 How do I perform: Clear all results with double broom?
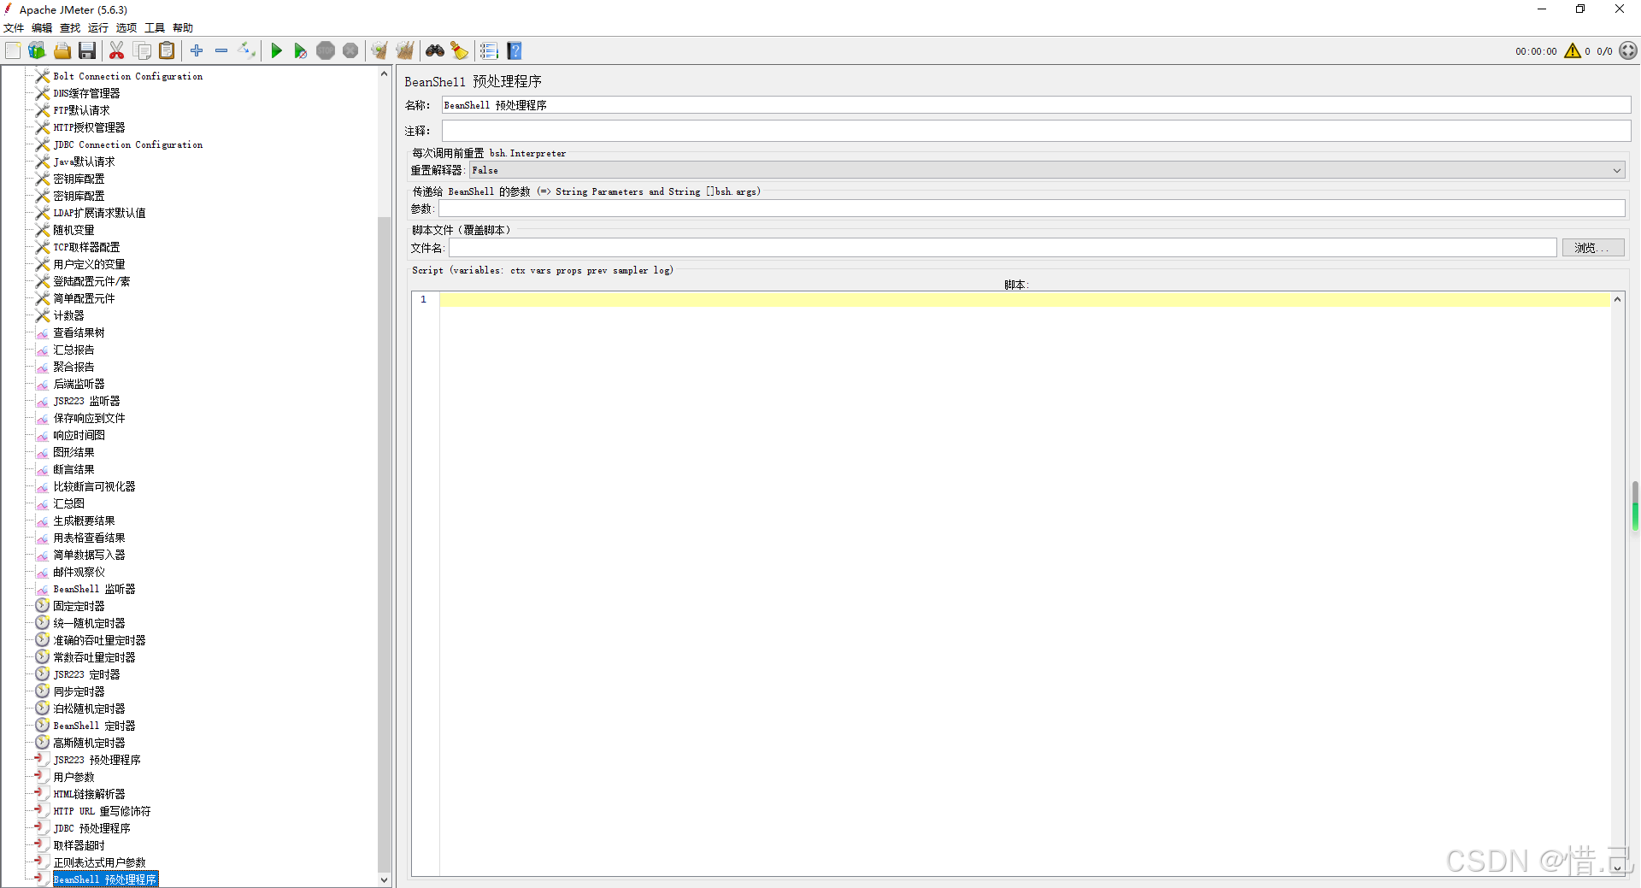[x=405, y=51]
